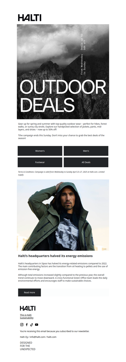
Task: Open the This is Halti link
Action: tap(26, 315)
